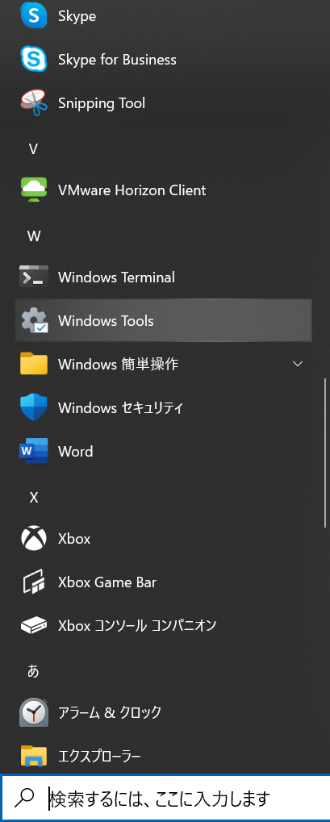Select the Windows Terminal label
The height and width of the screenshot is (822, 330).
[116, 277]
